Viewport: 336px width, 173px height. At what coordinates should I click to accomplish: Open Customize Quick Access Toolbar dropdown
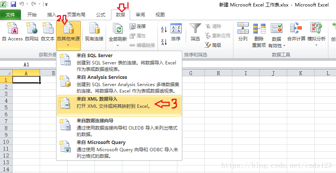coord(46,4)
